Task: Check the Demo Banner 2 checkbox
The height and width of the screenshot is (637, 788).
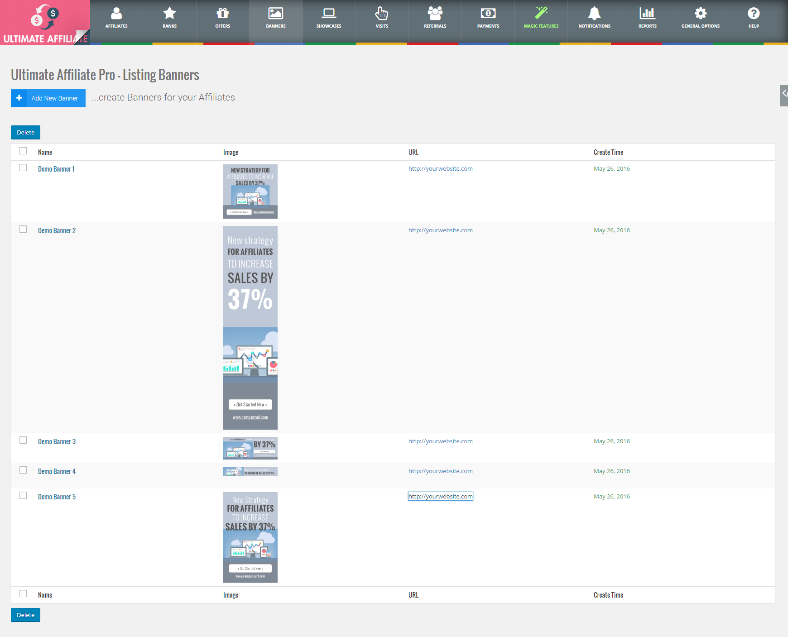Action: click(23, 229)
